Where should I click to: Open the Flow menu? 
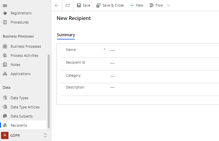[x=156, y=6]
